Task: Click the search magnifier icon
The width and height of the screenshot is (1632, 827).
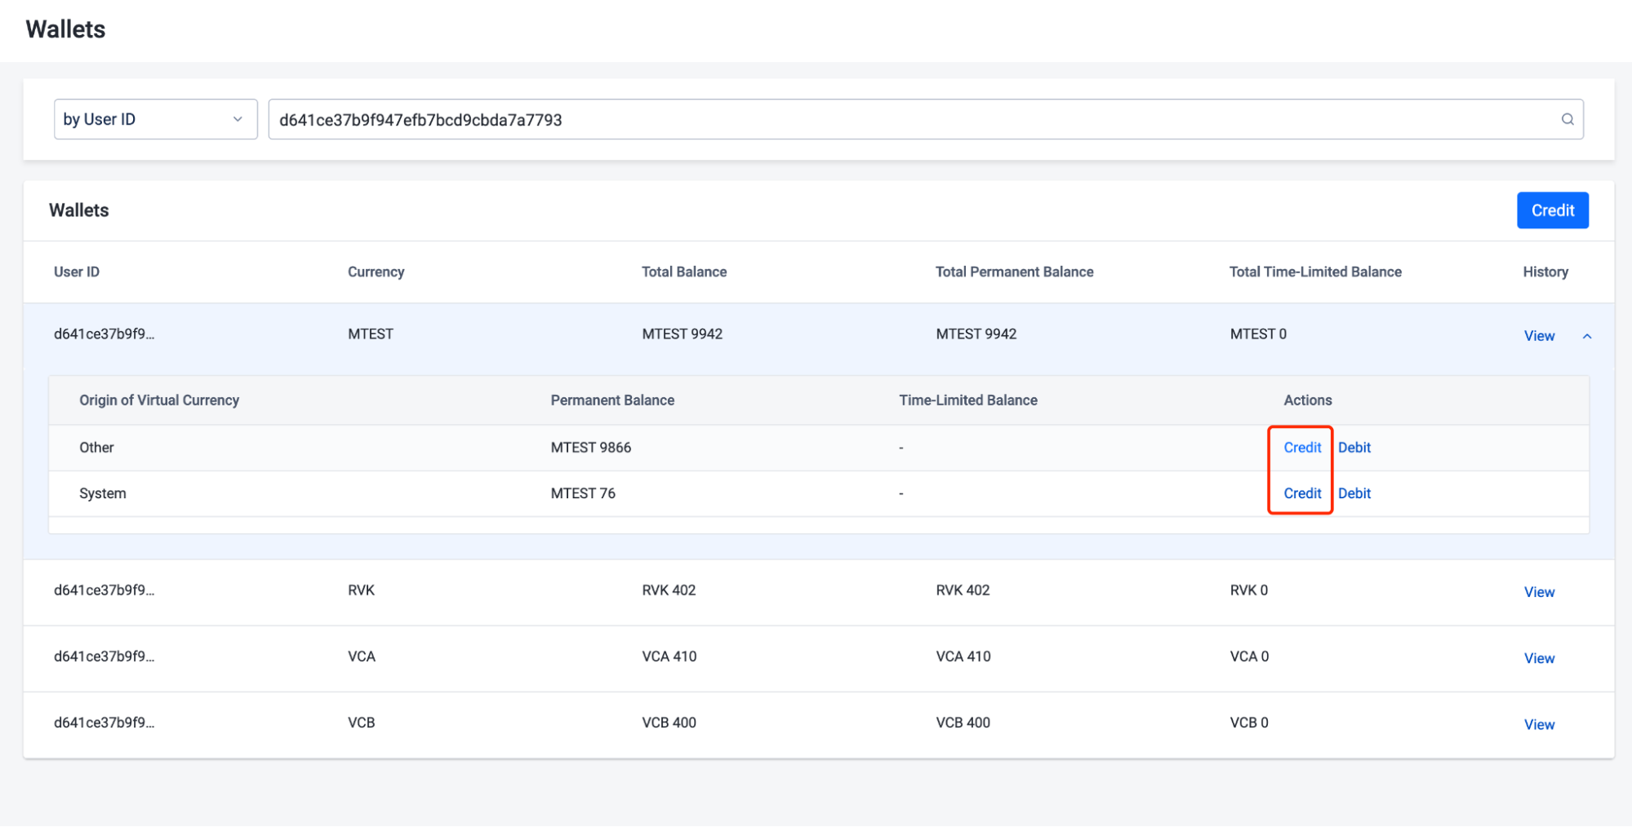Action: (x=1567, y=119)
